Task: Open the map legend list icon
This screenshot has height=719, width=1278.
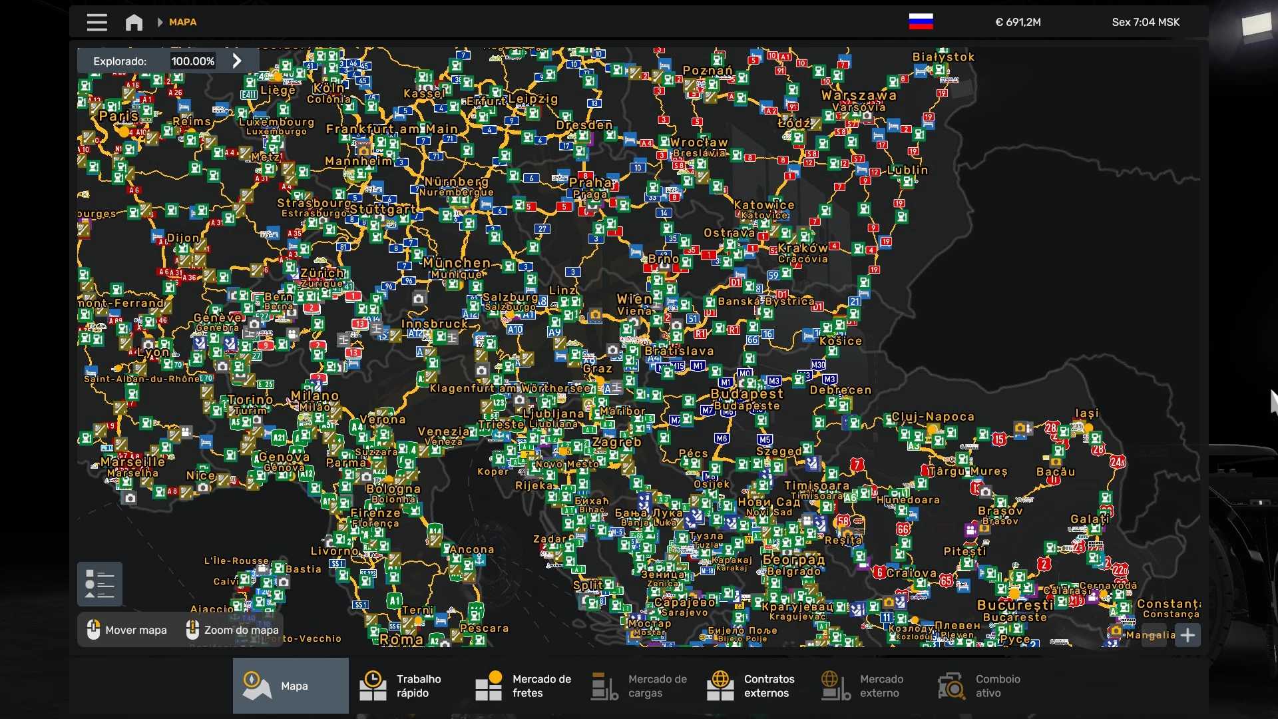Action: pyautogui.click(x=100, y=584)
